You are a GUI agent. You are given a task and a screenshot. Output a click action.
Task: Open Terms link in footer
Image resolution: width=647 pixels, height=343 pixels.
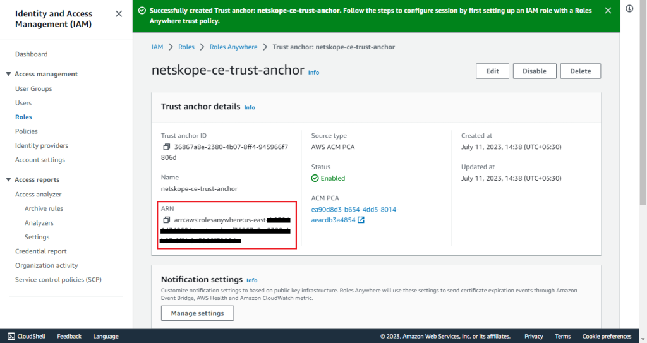563,337
